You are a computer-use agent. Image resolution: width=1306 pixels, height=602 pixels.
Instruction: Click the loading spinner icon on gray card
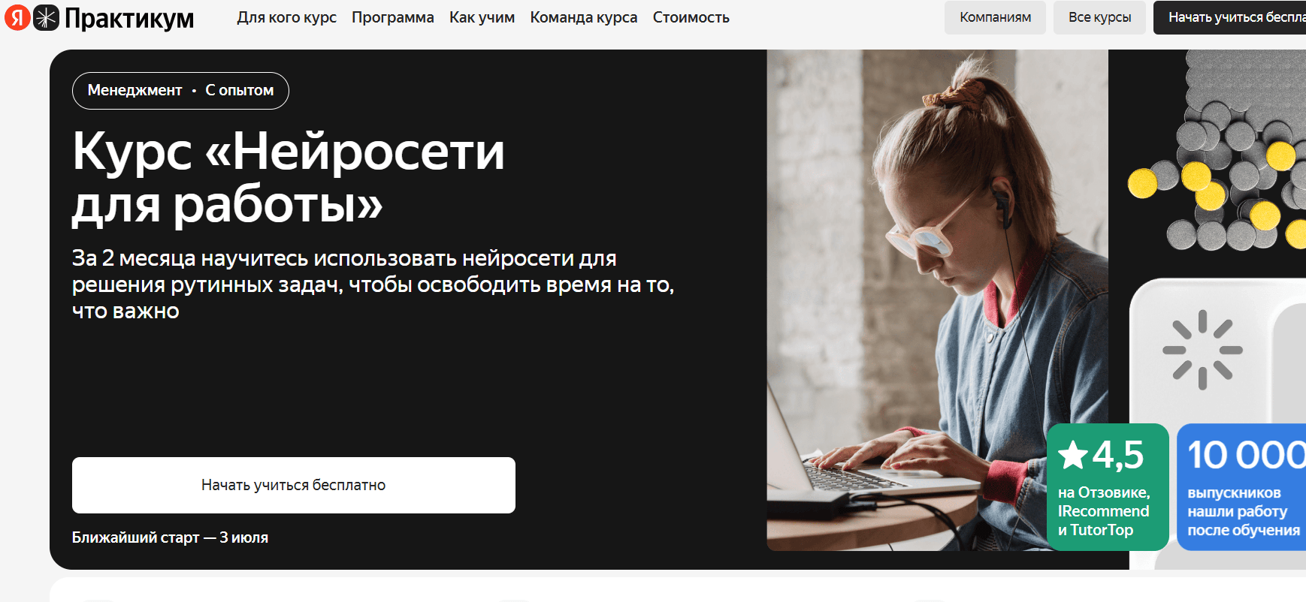[x=1202, y=350]
